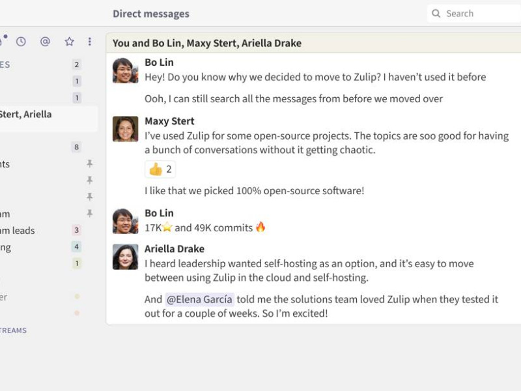Click message 'I heard leadership wanted self-hosting'
This screenshot has width=521, height=391.
pos(309,270)
